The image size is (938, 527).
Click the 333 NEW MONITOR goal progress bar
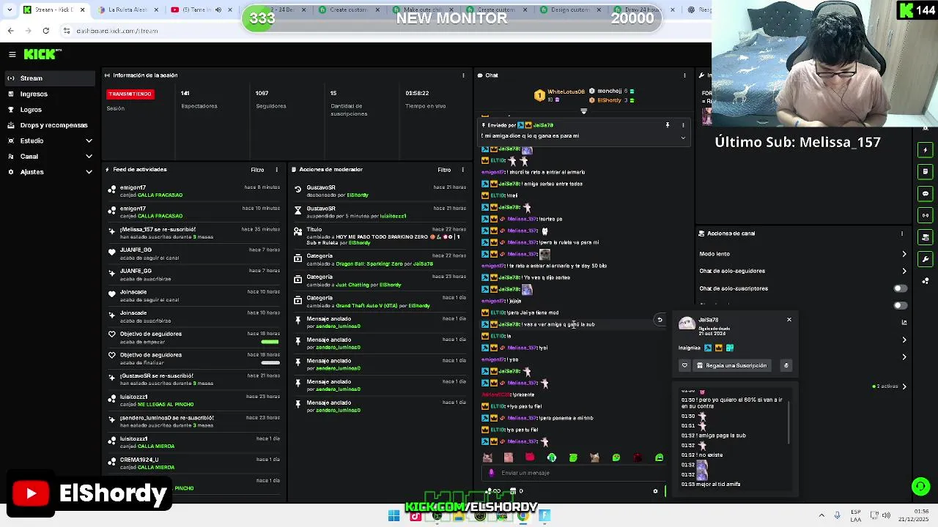point(451,18)
